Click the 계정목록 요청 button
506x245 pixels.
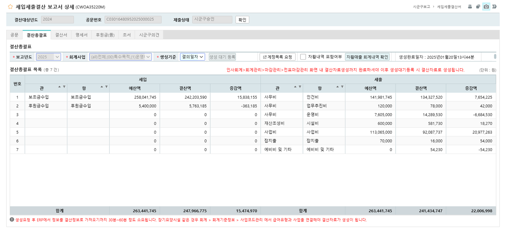[277, 57]
